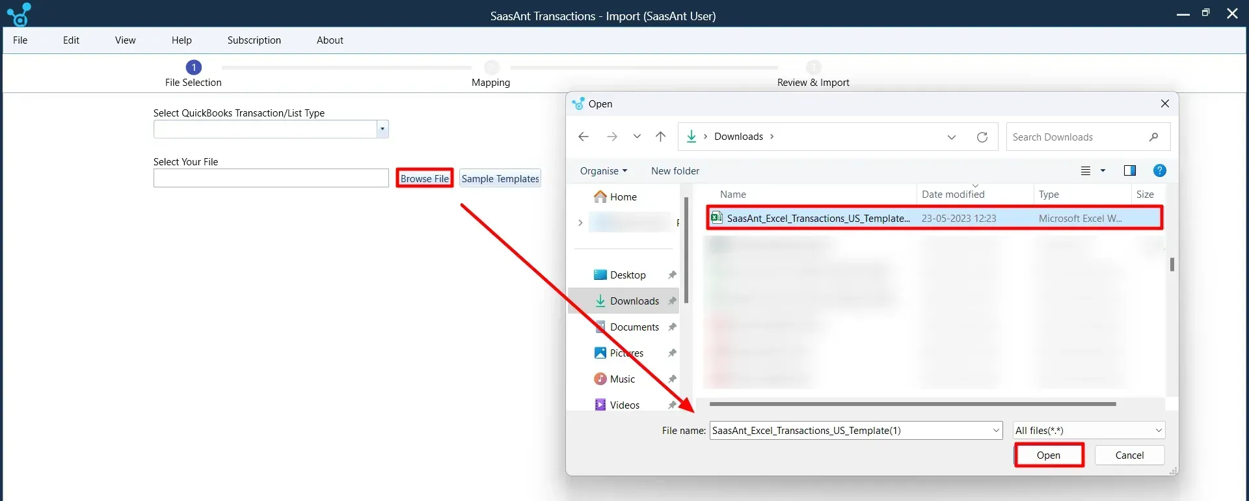Image resolution: width=1249 pixels, height=501 pixels.
Task: Open the About menu
Action: pos(330,40)
